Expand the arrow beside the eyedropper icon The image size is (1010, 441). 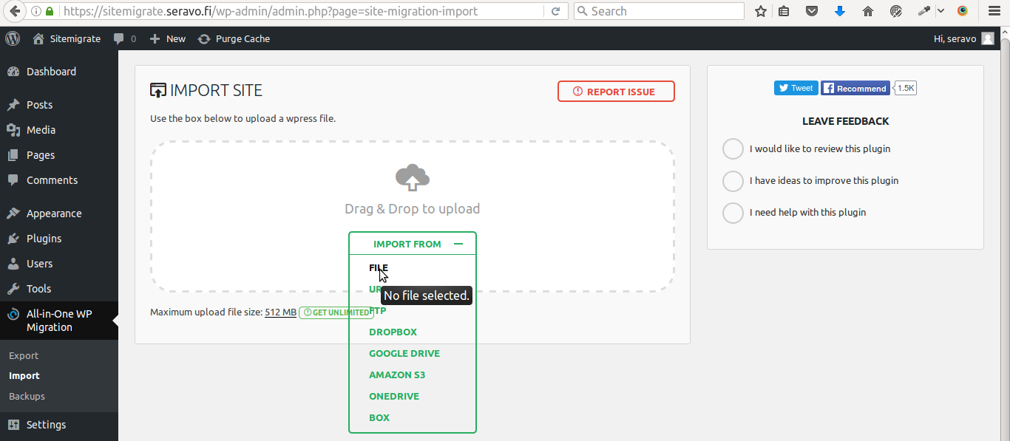tap(940, 11)
